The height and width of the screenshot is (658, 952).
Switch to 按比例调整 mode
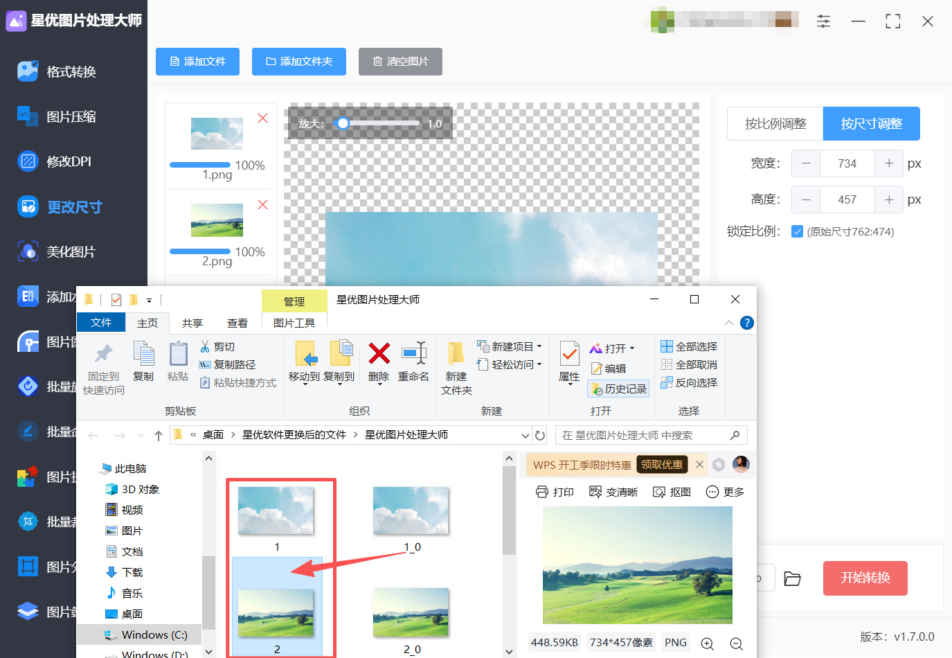775,124
